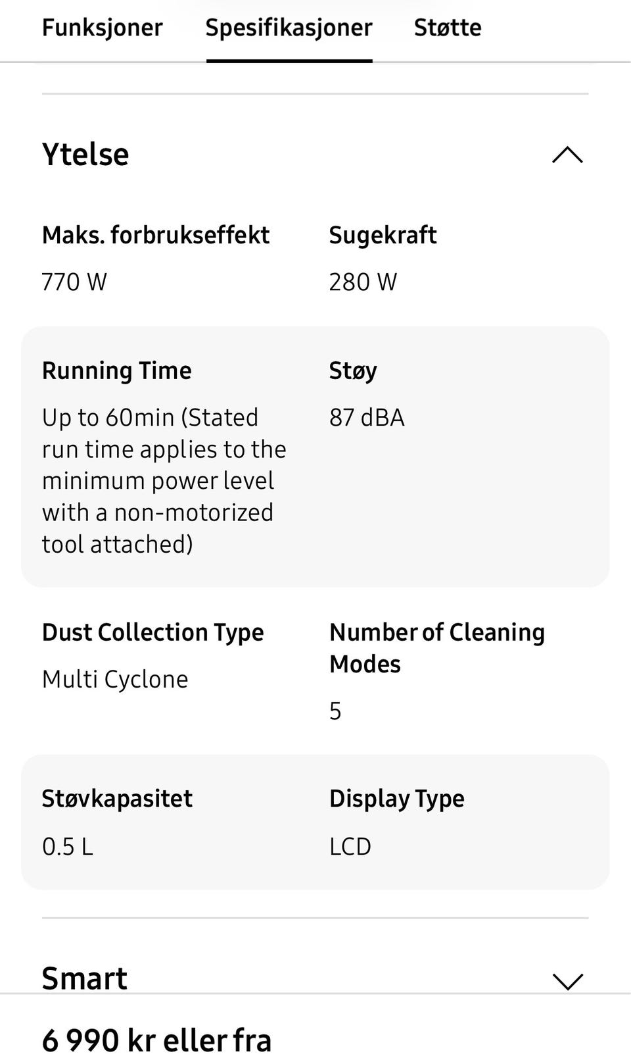Viewport: 631px width, 1060px height.
Task: Open the Funksjoner tab
Action: 102,28
